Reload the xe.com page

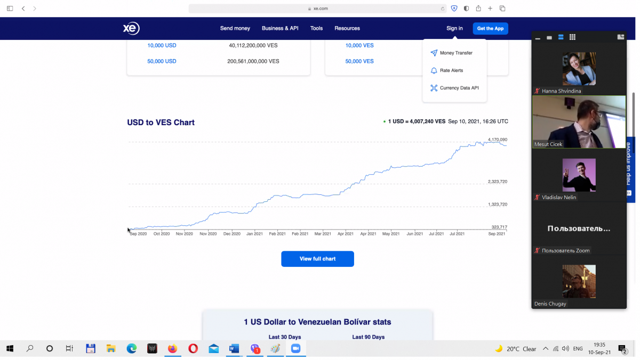(x=443, y=9)
